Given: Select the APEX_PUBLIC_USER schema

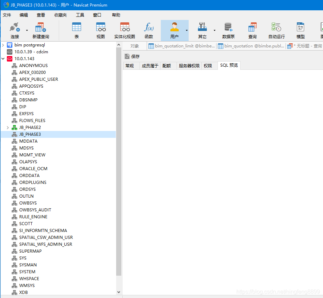Looking at the screenshot, I should (38, 79).
